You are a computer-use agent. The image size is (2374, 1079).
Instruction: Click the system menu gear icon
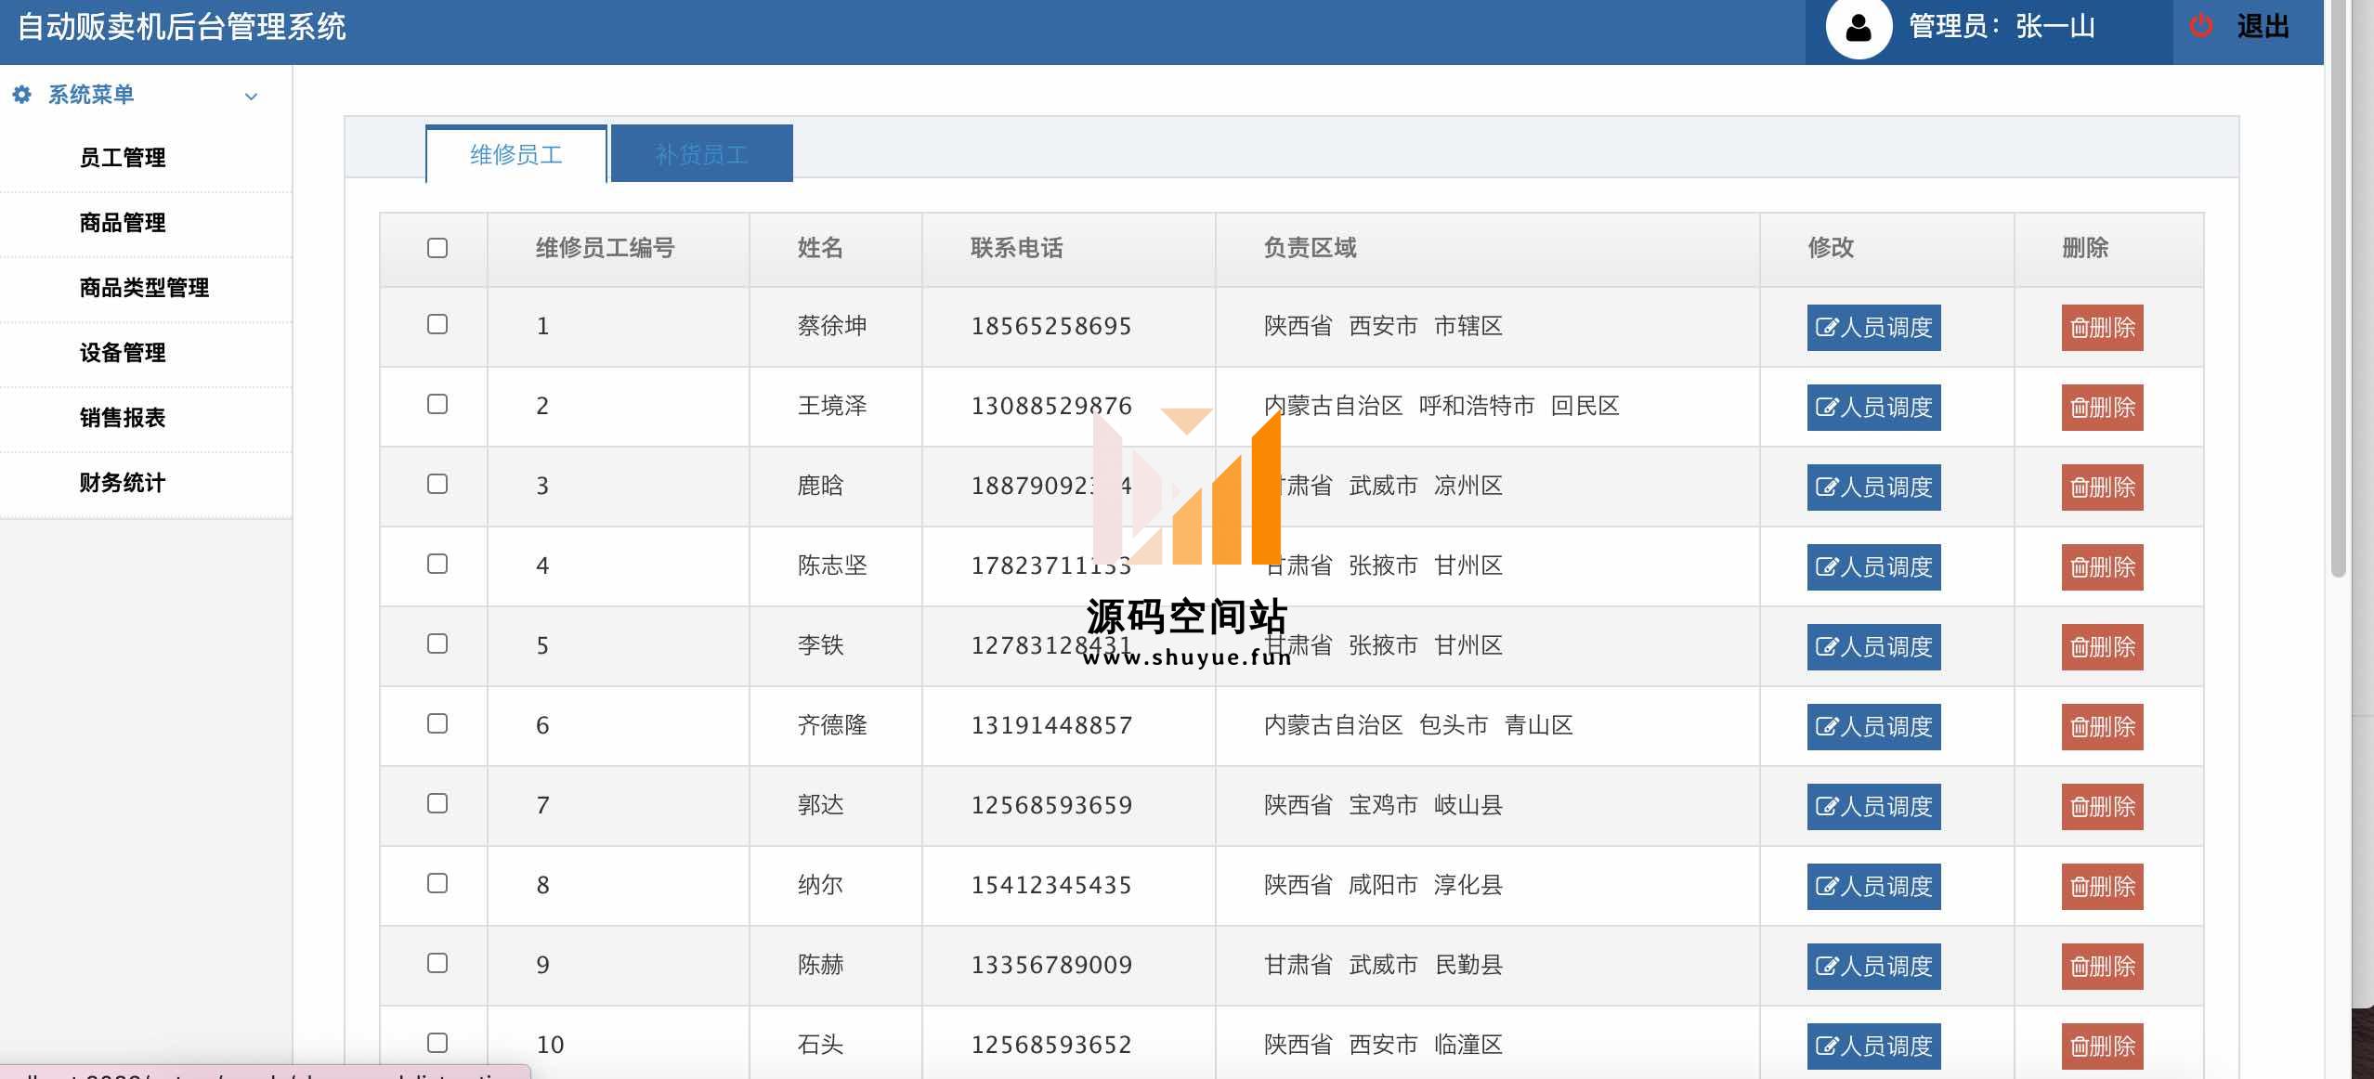(22, 95)
